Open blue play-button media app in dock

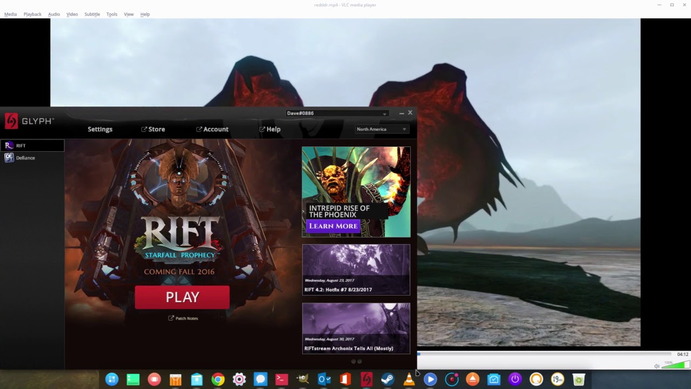point(430,379)
